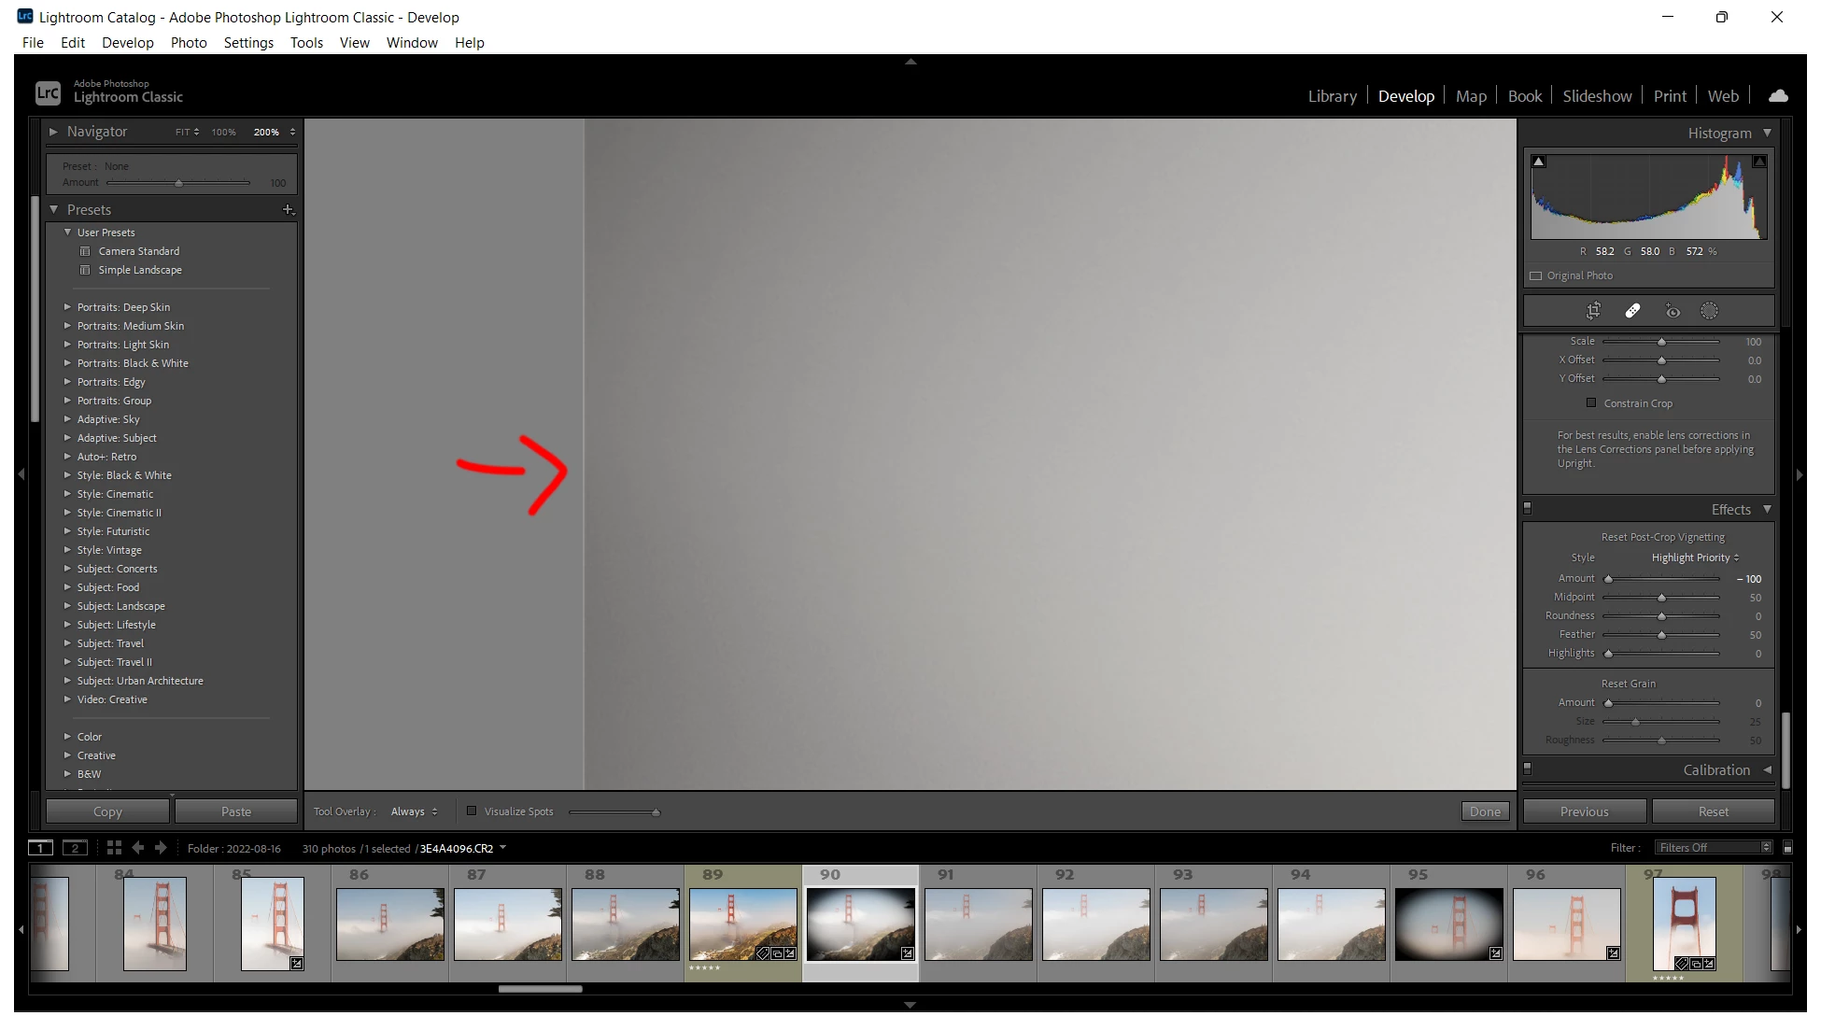The width and height of the screenshot is (1821, 1016).
Task: Select the Healing (bandage) tool
Action: (x=1632, y=311)
